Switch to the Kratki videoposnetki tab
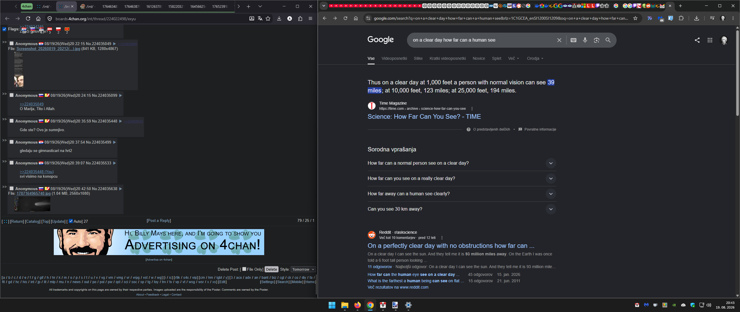Image resolution: width=740 pixels, height=312 pixels. (x=447, y=58)
